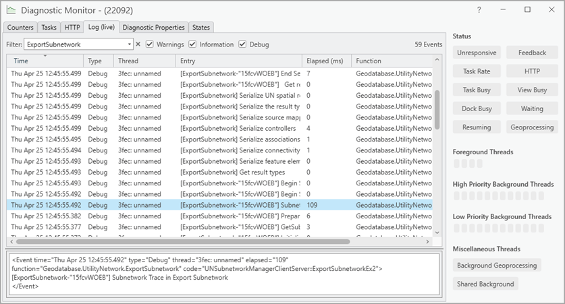Click the vertical scrollbar down arrow
The width and height of the screenshot is (565, 304).
[x=437, y=233]
